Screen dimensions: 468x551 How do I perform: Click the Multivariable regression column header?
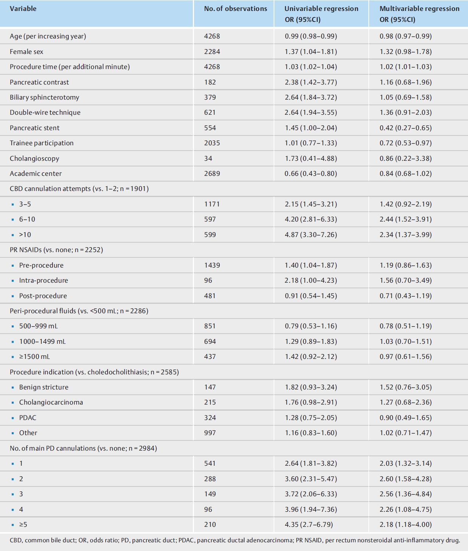[x=419, y=14]
